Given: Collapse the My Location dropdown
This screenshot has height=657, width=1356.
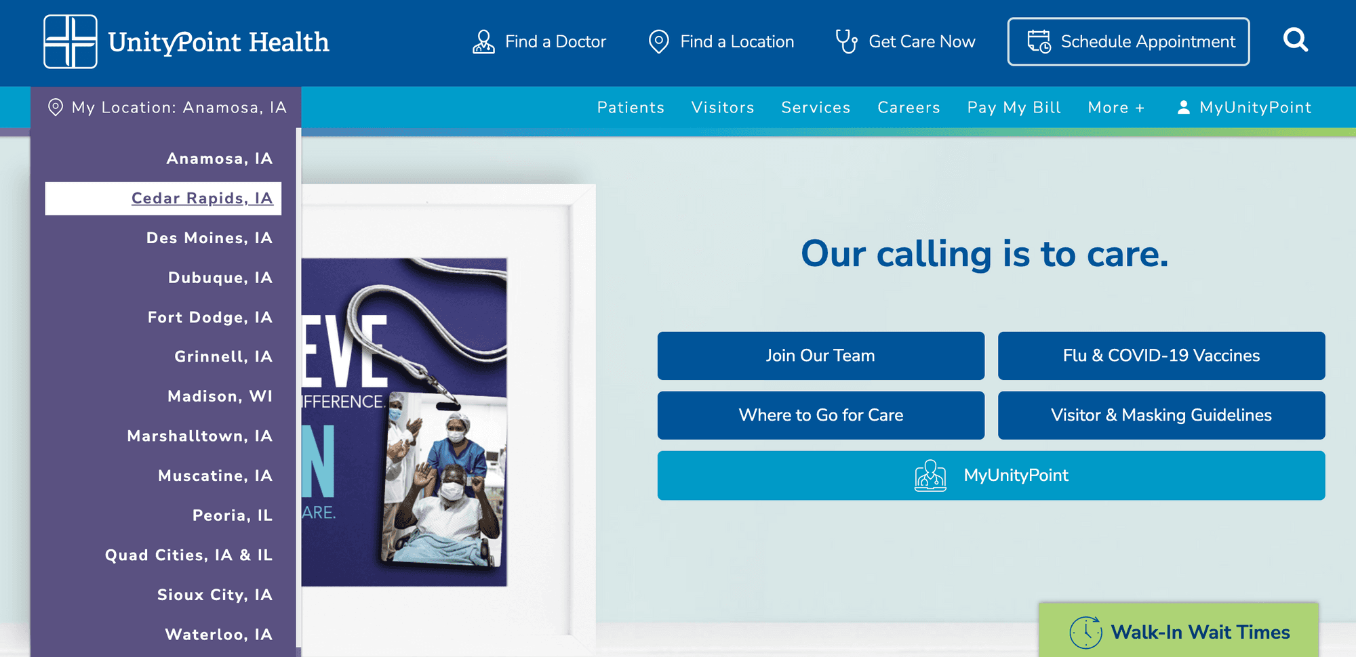Looking at the screenshot, I should coord(167,108).
